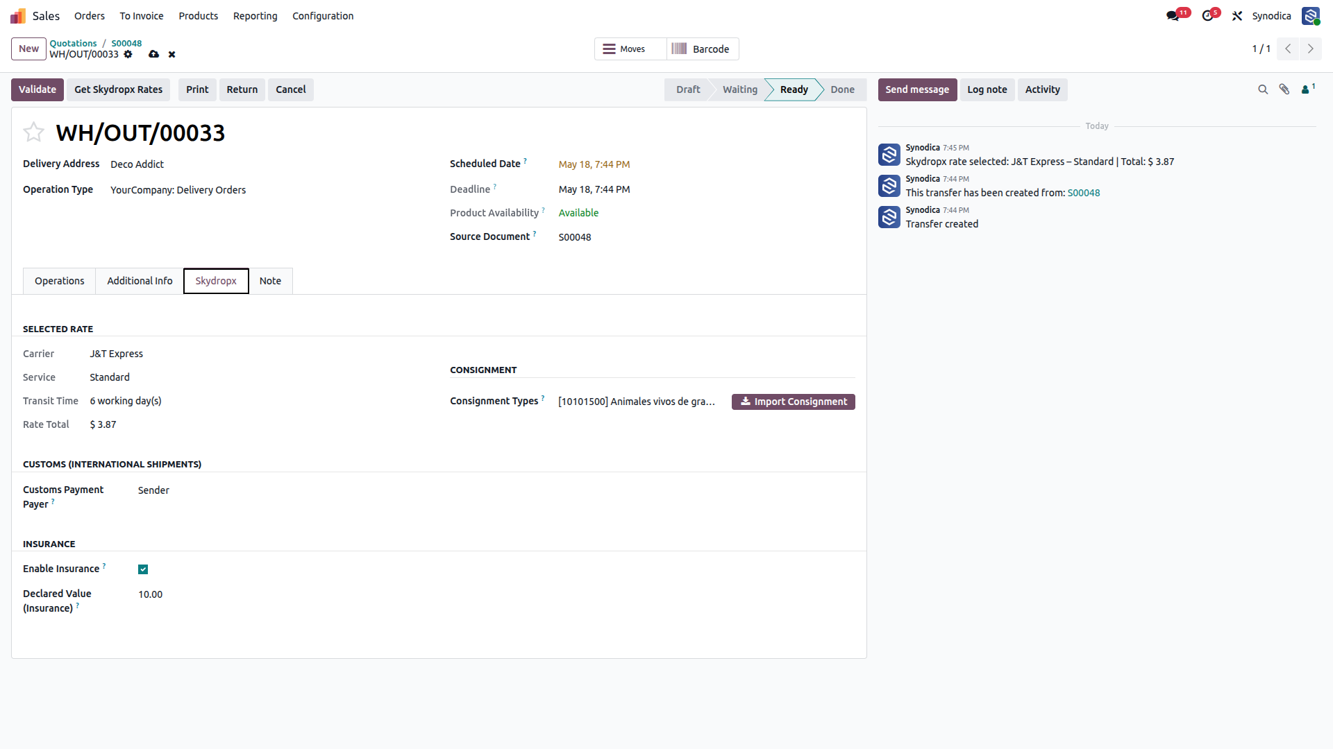This screenshot has width=1333, height=749.
Task: Open the Delivery Address Deco Addict field
Action: [x=269, y=164]
